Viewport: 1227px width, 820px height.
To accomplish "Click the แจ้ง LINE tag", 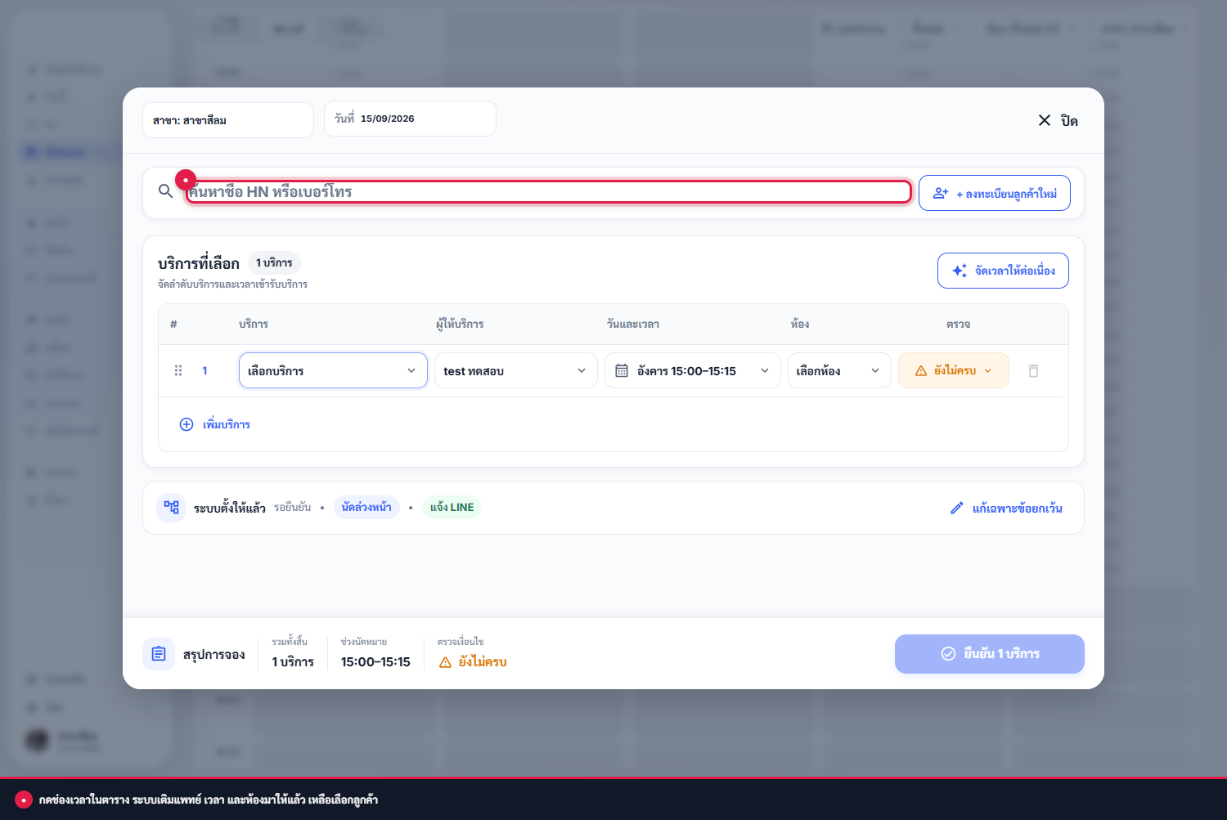I will [x=452, y=507].
